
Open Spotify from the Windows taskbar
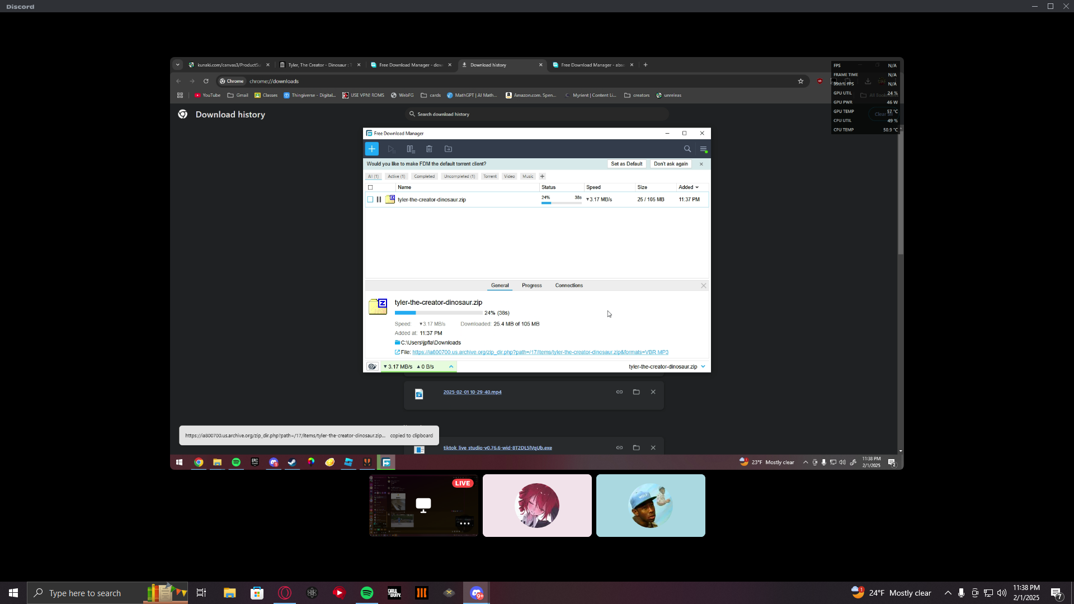point(367,593)
